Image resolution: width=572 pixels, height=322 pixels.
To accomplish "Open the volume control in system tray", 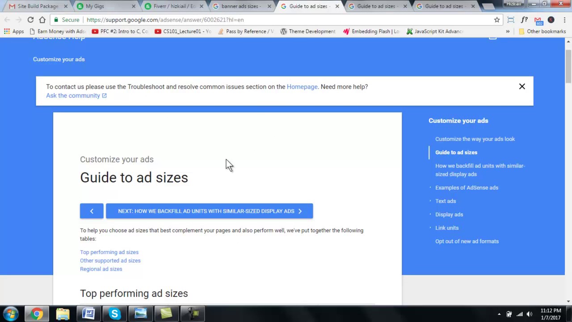I will [530, 314].
